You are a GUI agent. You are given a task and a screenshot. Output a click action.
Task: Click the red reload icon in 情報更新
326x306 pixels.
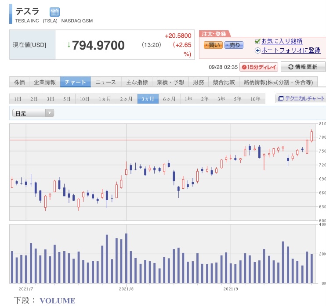(291, 67)
